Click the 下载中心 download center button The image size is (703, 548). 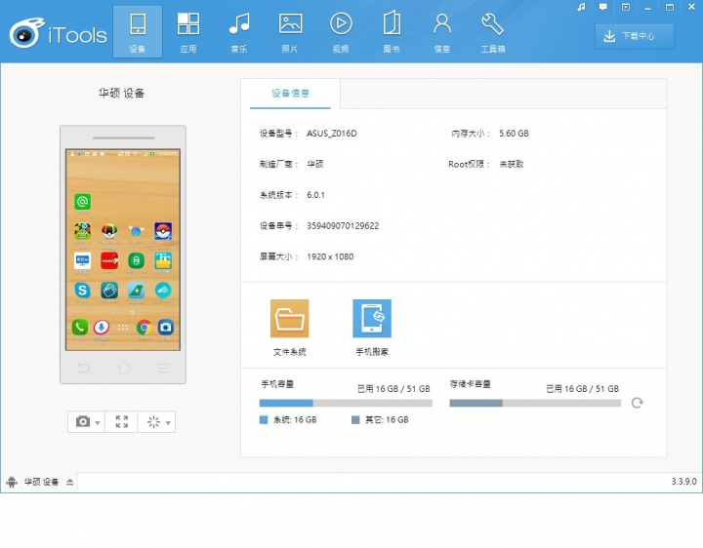point(635,36)
